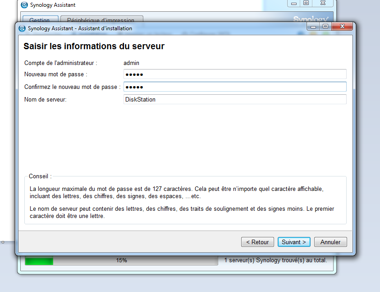Switch to Gestion tab in main Synology Assistant window
This screenshot has height=292, width=380.
pyautogui.click(x=40, y=19)
